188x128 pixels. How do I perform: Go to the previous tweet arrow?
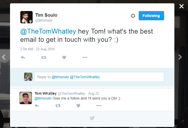4,57
